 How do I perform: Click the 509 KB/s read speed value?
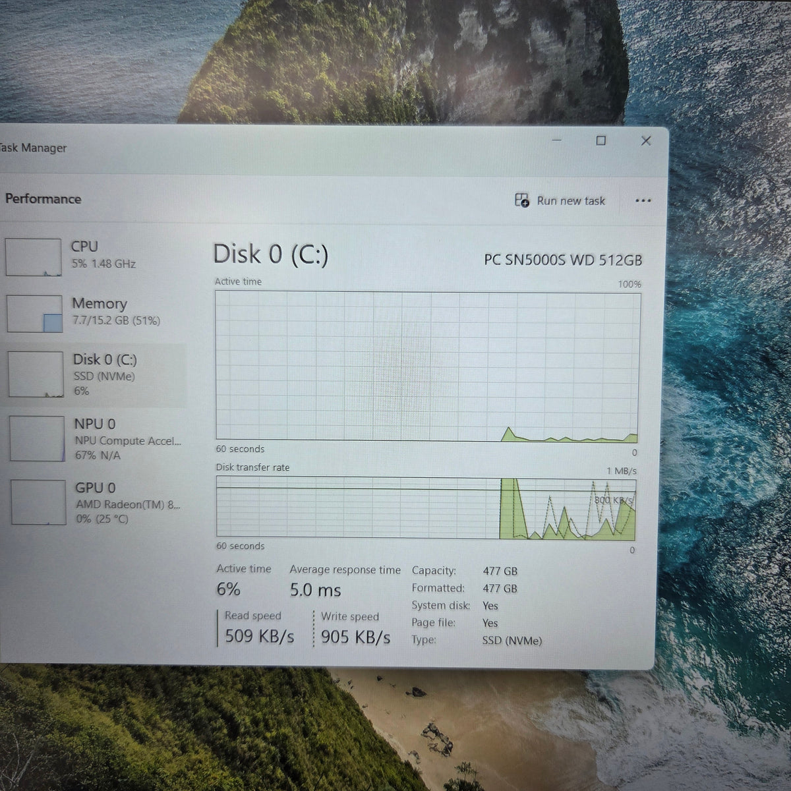pos(260,636)
